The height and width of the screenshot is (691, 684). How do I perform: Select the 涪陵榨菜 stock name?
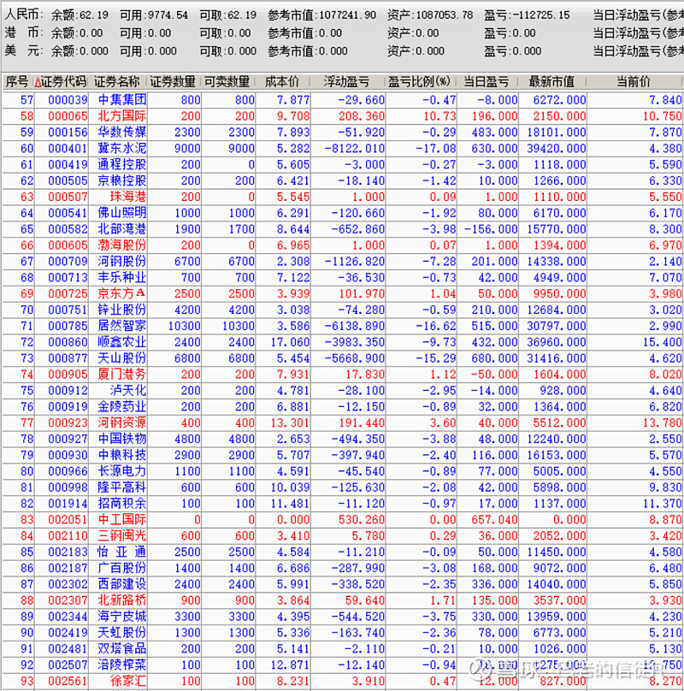(122, 665)
